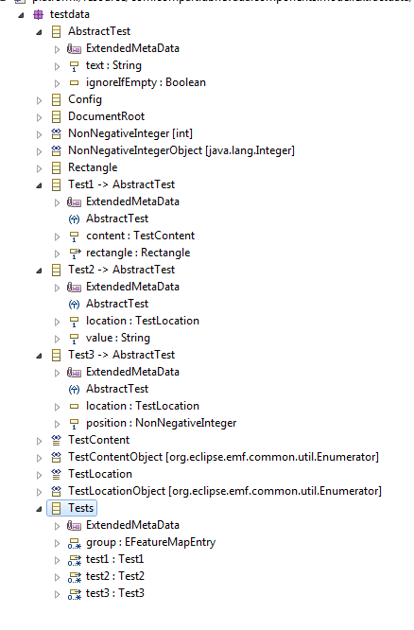The image size is (414, 630).
Task: Click the NonNegativeInteger datatype icon
Action: [56, 133]
